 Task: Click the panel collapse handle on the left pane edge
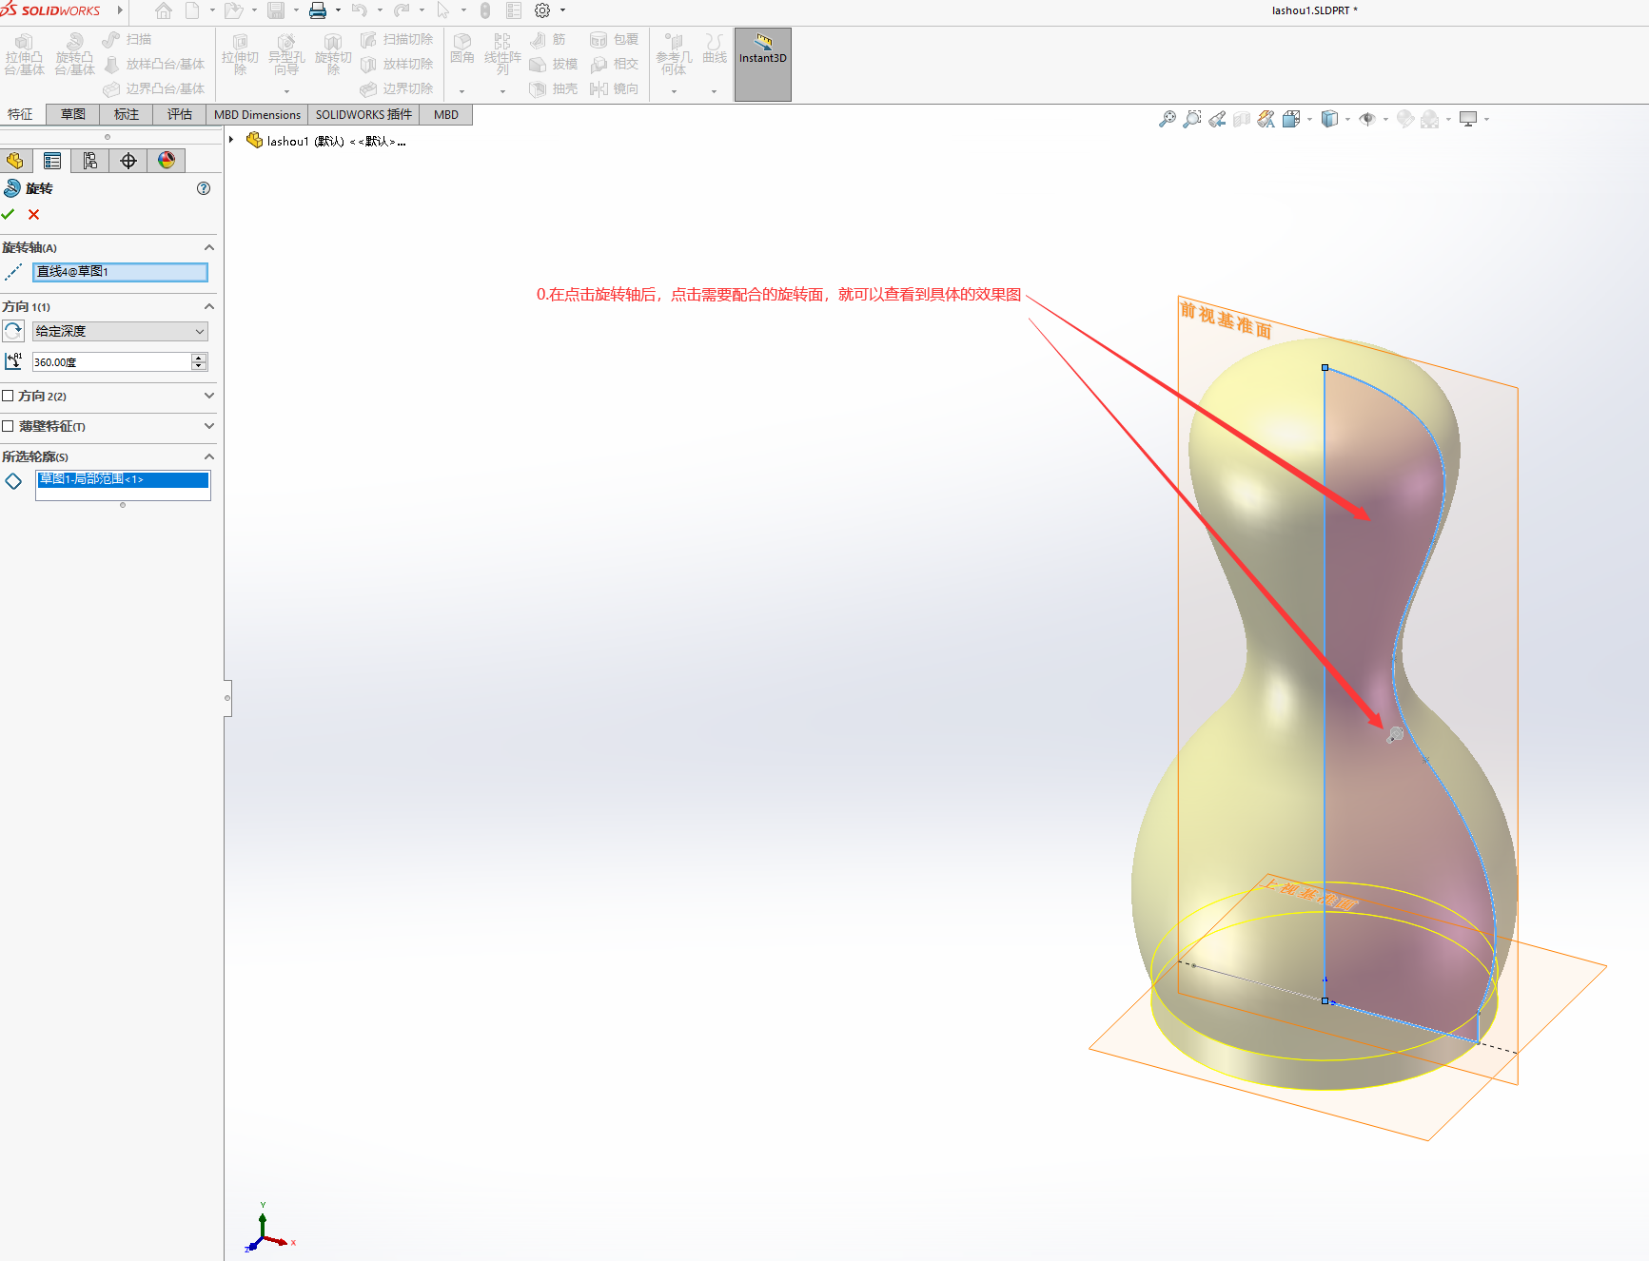[227, 698]
